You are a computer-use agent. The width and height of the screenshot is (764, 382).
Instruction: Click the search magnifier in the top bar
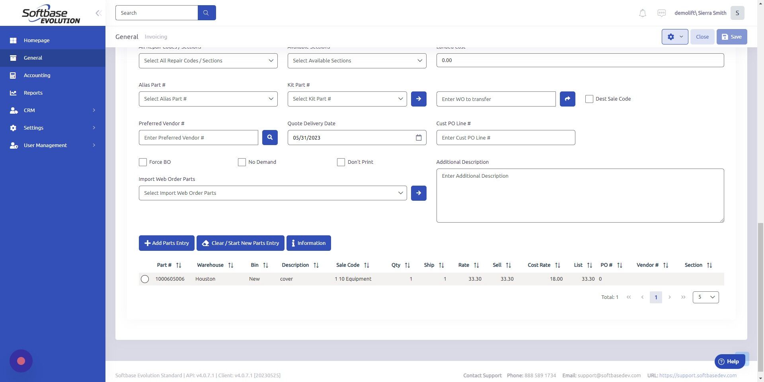[x=206, y=12]
